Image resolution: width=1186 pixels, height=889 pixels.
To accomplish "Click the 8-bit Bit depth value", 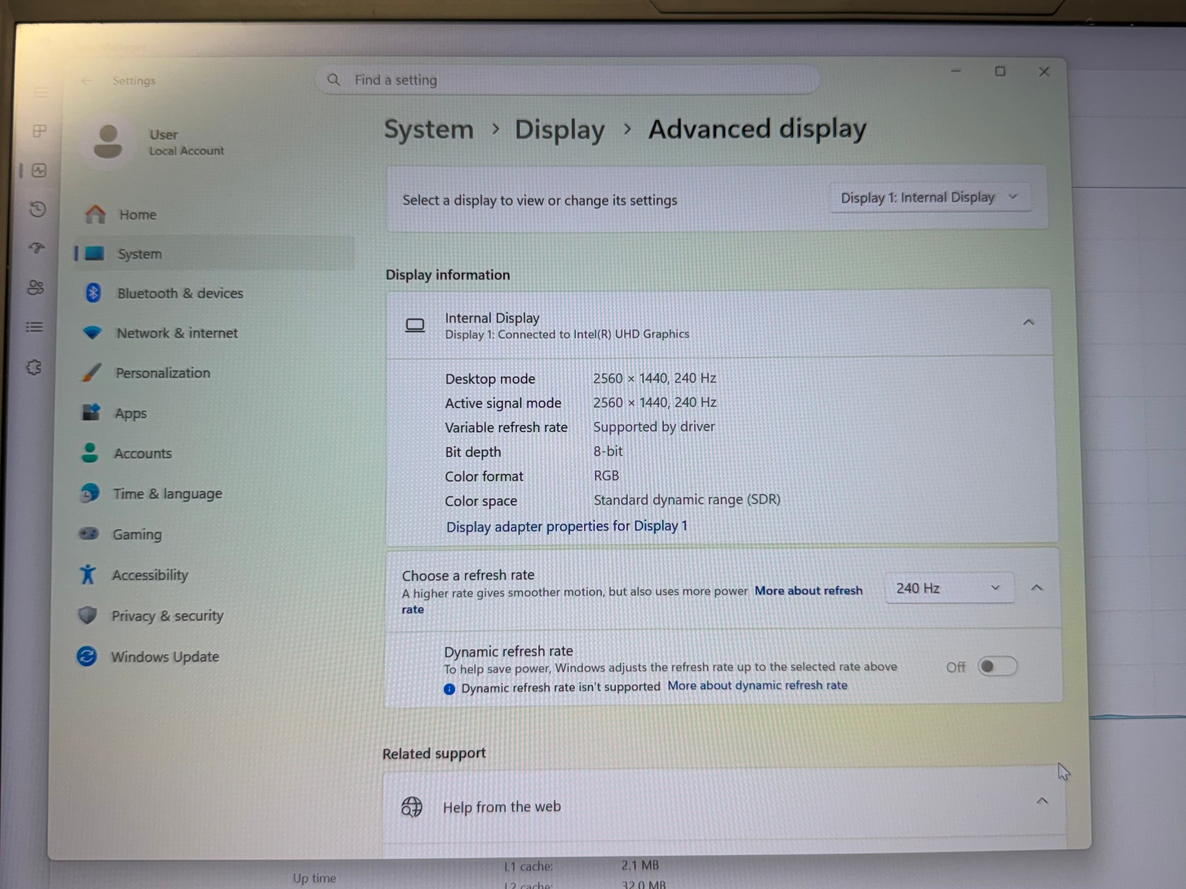I will (607, 451).
